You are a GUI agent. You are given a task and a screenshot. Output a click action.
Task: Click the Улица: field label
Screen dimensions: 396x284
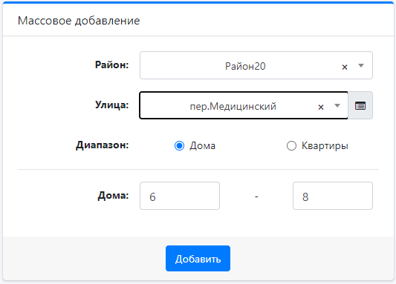[112, 105]
